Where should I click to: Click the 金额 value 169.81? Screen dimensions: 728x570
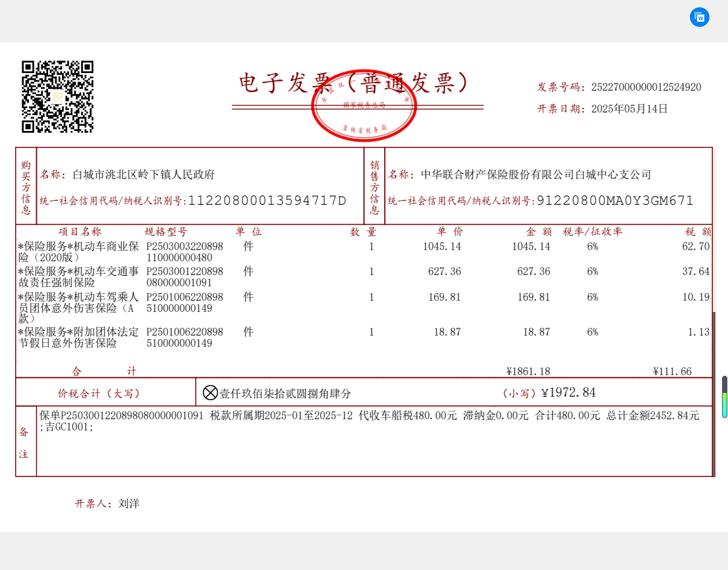pos(534,297)
